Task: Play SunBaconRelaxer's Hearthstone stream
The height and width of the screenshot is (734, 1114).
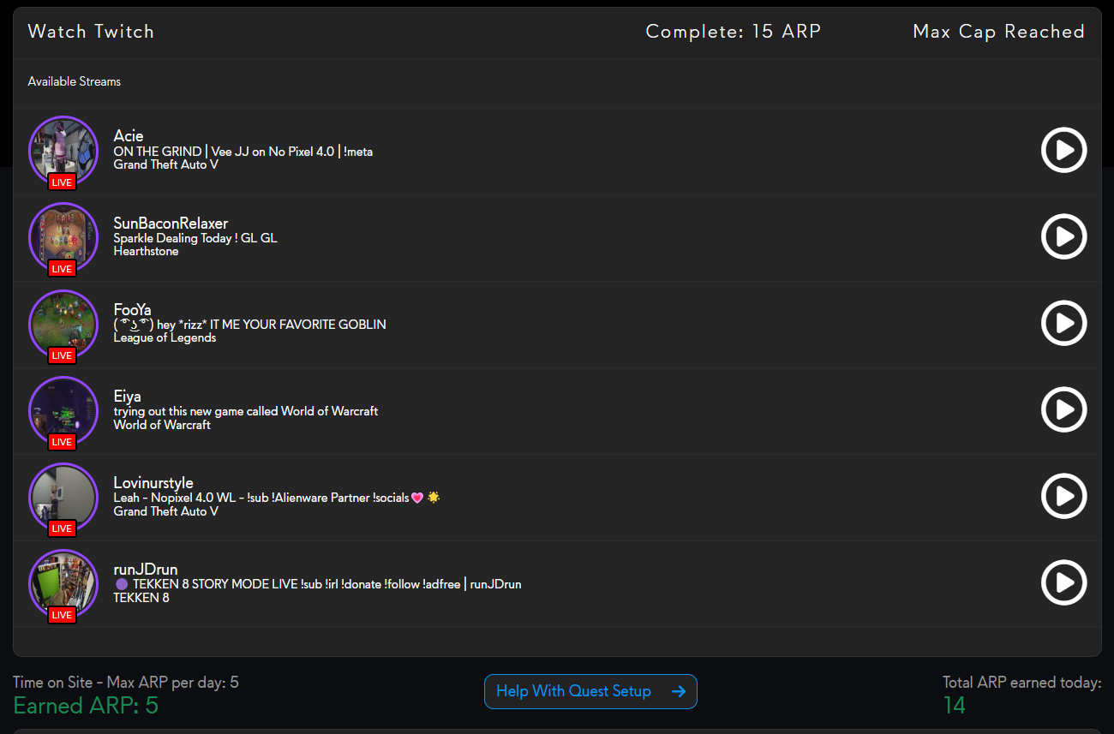Action: click(x=1063, y=236)
